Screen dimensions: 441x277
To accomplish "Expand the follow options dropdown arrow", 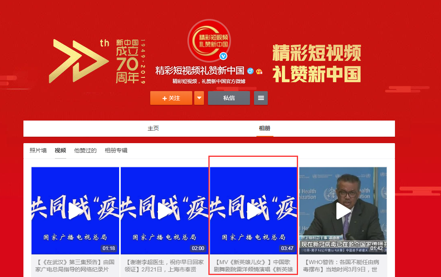I will pyautogui.click(x=199, y=98).
